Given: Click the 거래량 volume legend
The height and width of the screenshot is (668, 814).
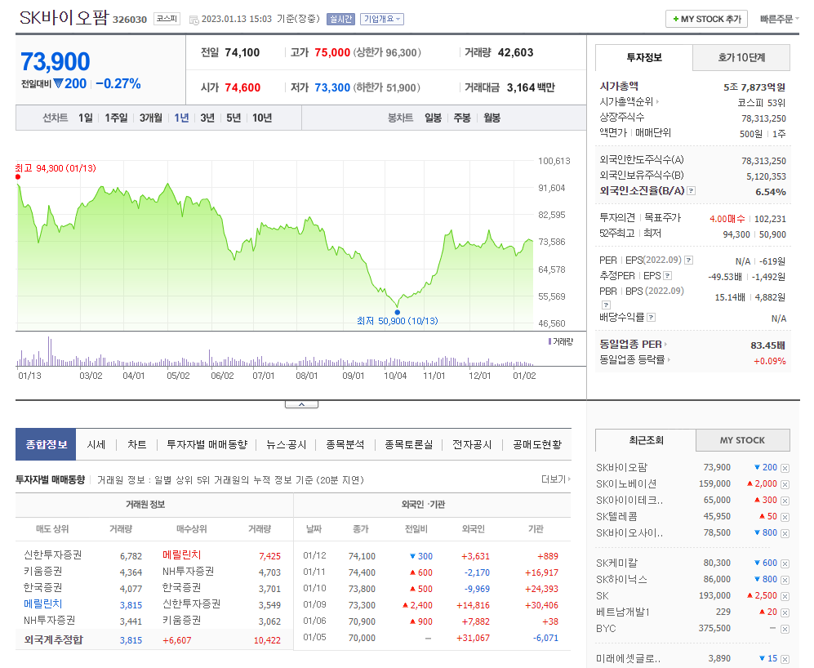Looking at the screenshot, I should (561, 342).
